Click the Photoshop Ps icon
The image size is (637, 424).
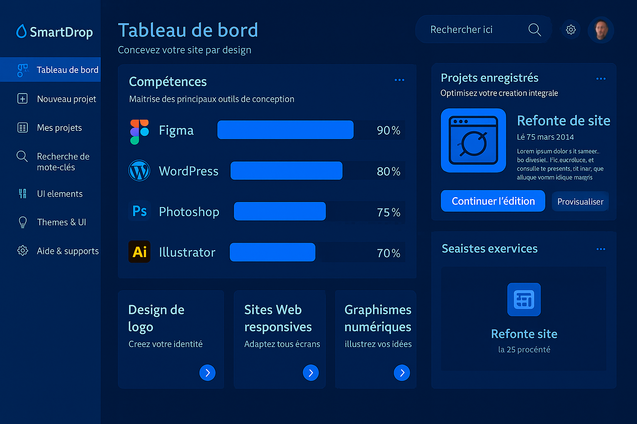click(x=139, y=211)
